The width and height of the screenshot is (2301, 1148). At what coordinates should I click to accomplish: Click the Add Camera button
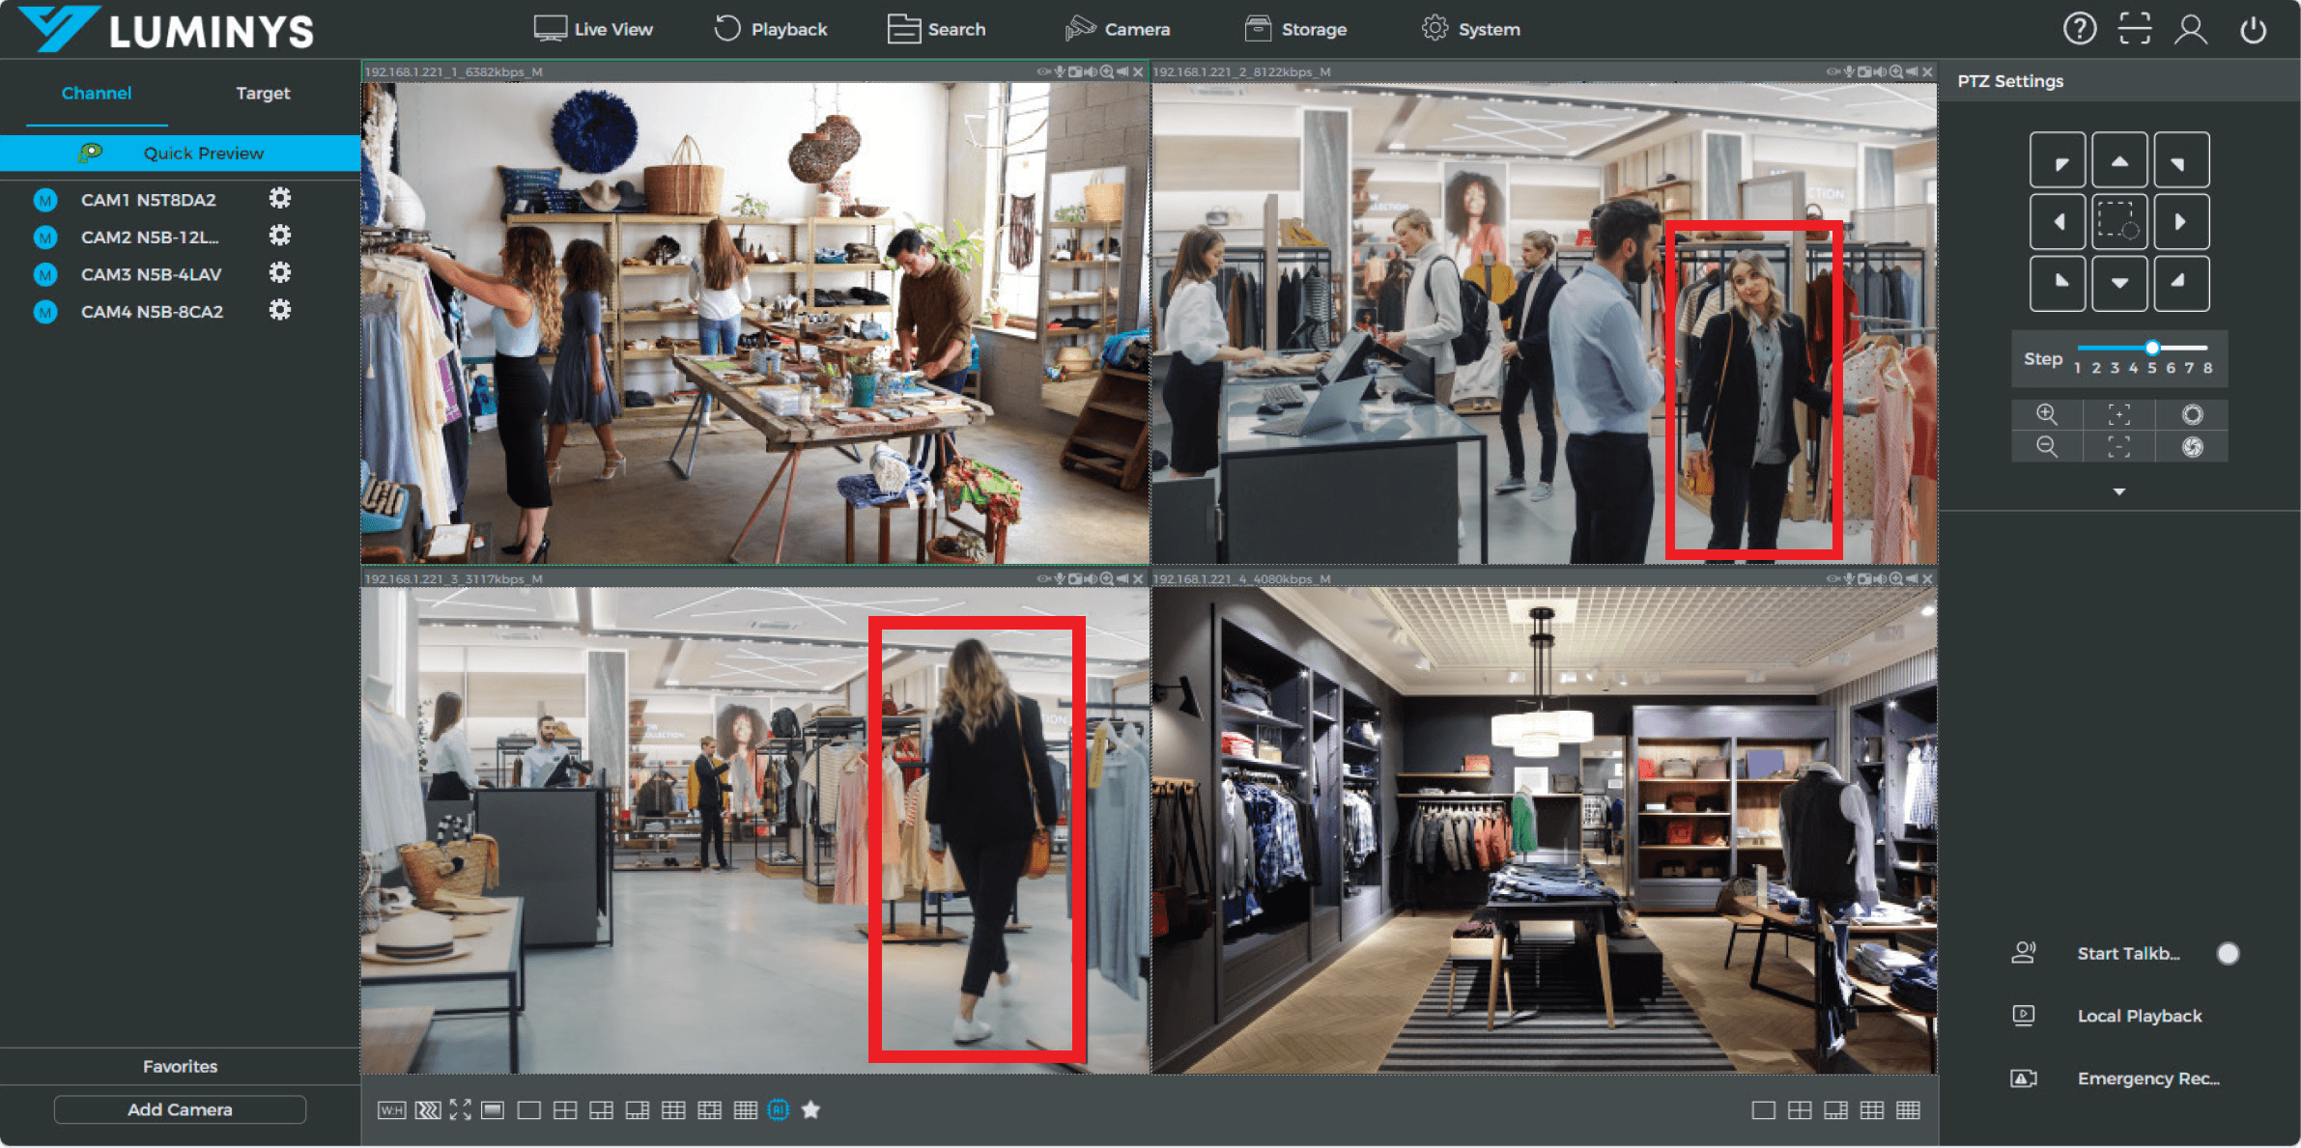click(x=180, y=1109)
